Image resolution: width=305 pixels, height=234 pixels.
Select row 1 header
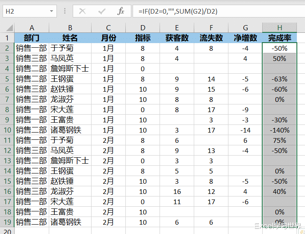pyautogui.click(x=7, y=38)
